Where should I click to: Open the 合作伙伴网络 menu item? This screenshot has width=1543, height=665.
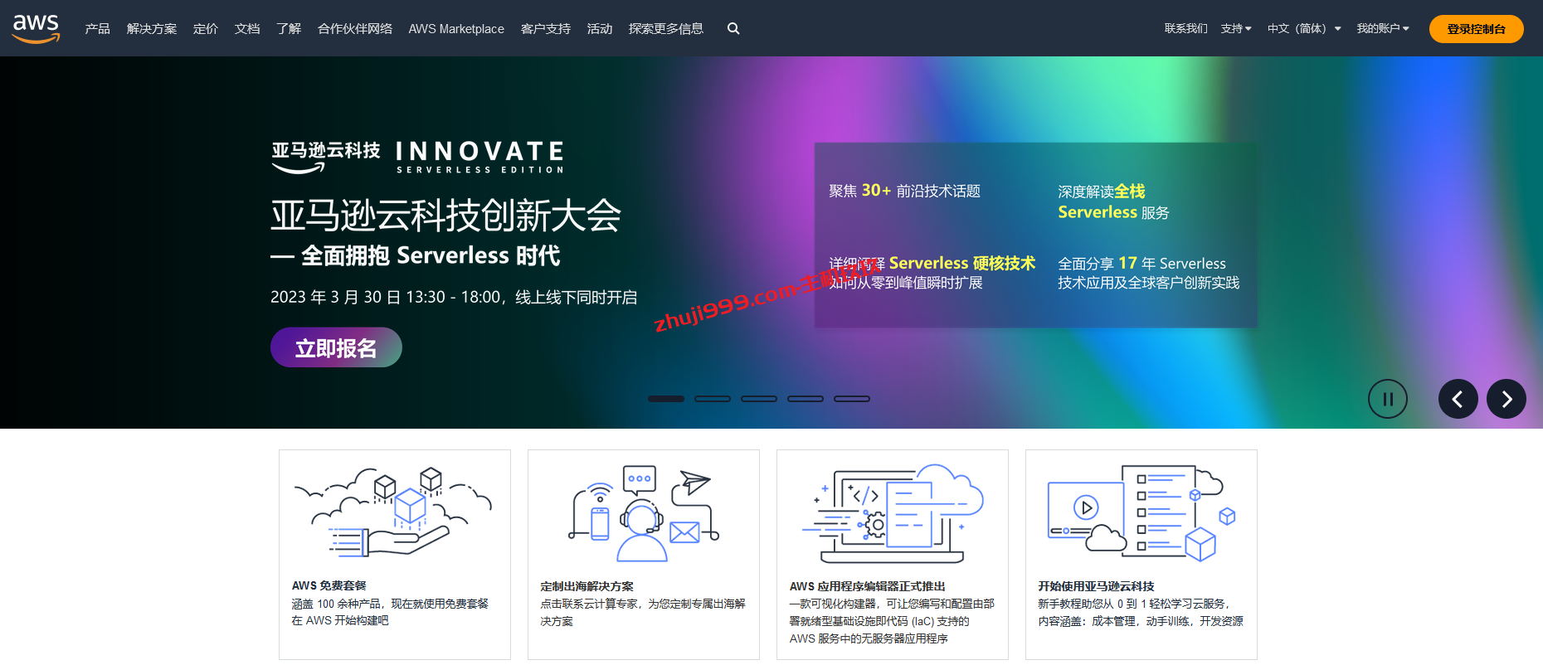pyautogui.click(x=354, y=28)
